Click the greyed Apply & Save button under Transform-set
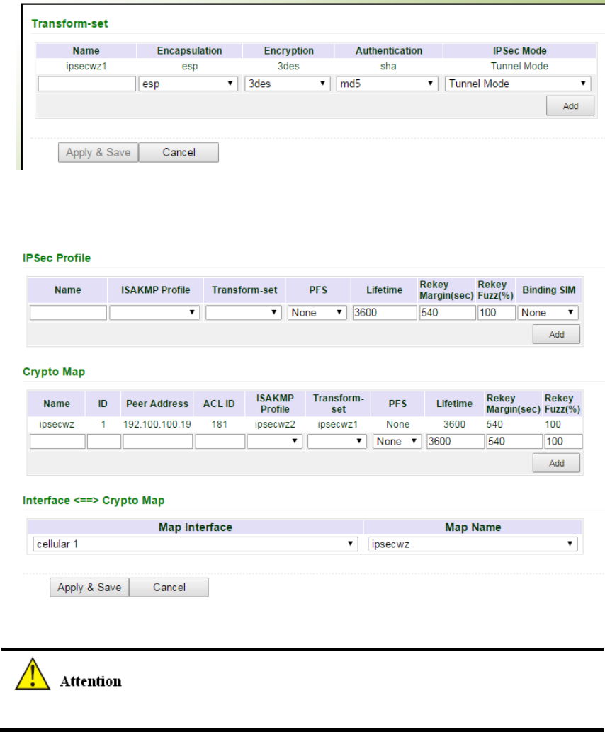Viewport: 605px width, 732px height. (98, 153)
